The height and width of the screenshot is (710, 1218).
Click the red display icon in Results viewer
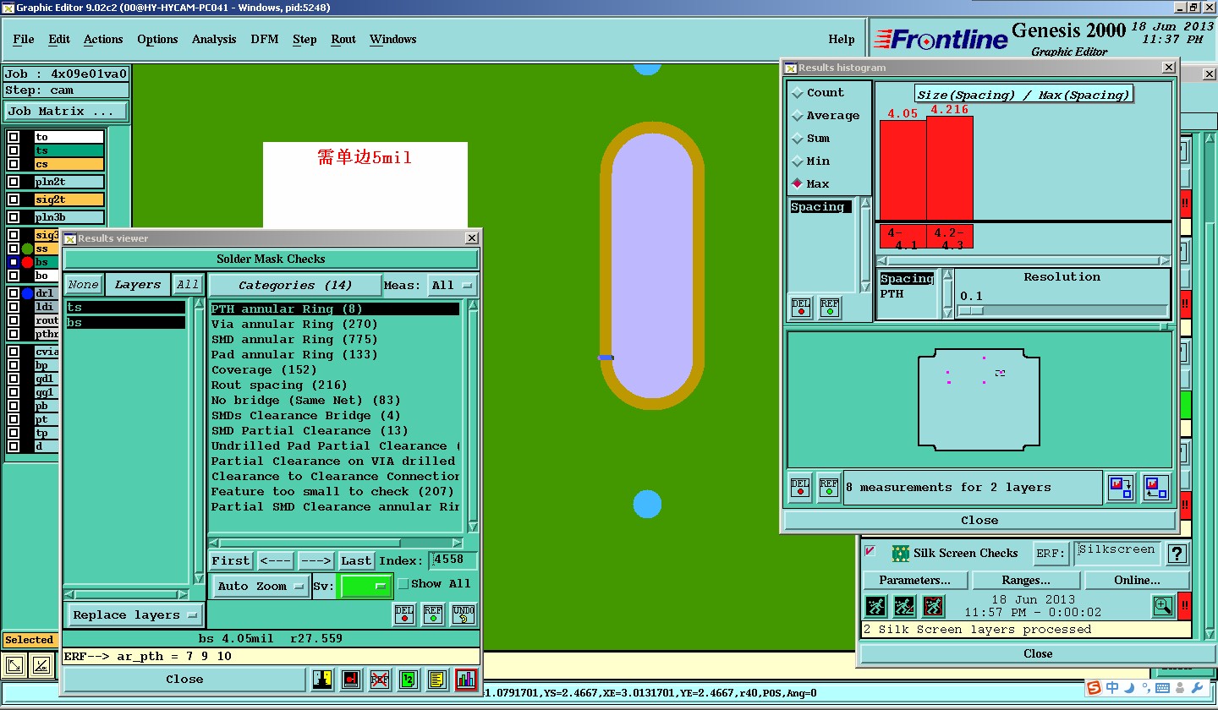[x=351, y=679]
